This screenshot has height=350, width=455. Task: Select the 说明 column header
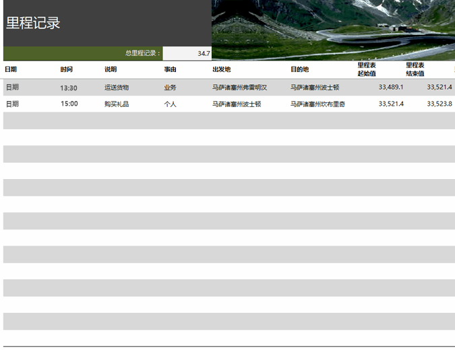coord(111,69)
